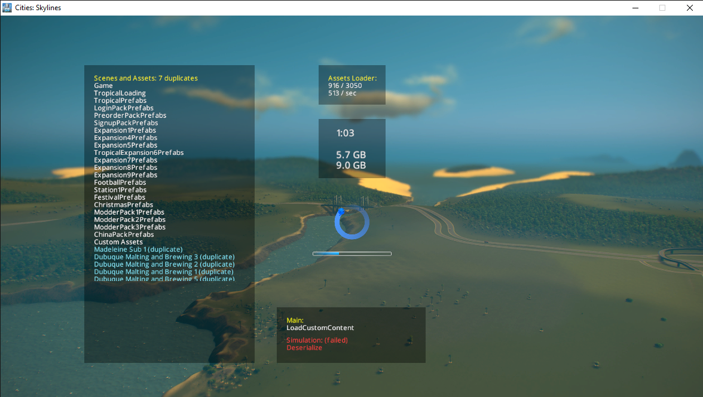The height and width of the screenshot is (397, 703).
Task: Click the spinning loading circle indicator
Action: 351,222
